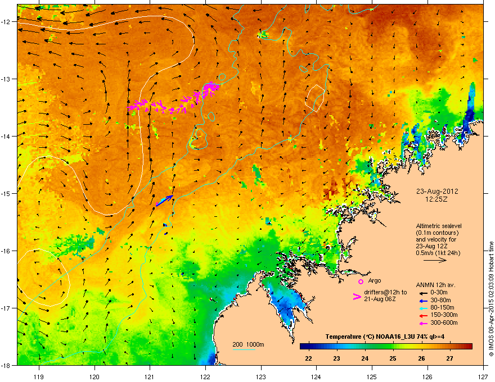
Task: Click the cyan 80-150m legend arrow
Action: click(423, 308)
